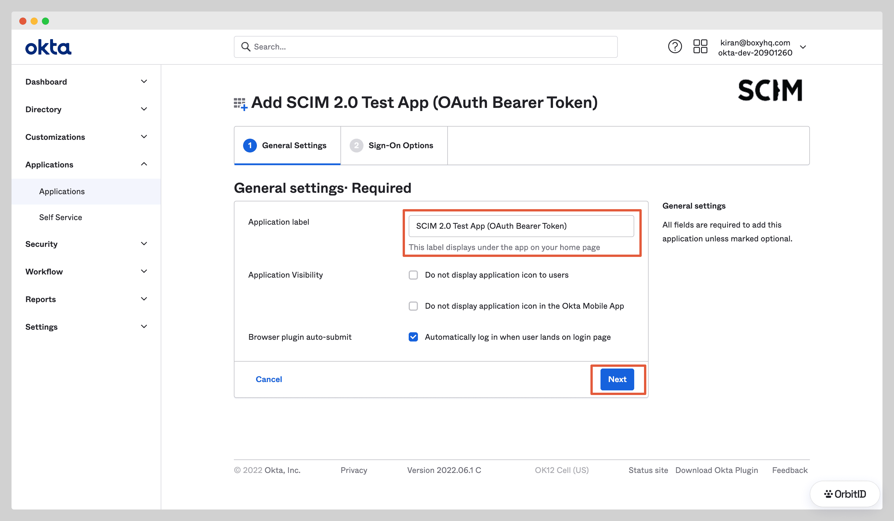Click the Application label input field
The width and height of the screenshot is (894, 521).
coord(521,226)
